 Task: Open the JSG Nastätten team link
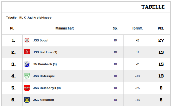[44, 100]
